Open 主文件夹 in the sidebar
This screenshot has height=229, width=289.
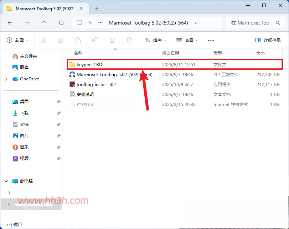coord(25,56)
